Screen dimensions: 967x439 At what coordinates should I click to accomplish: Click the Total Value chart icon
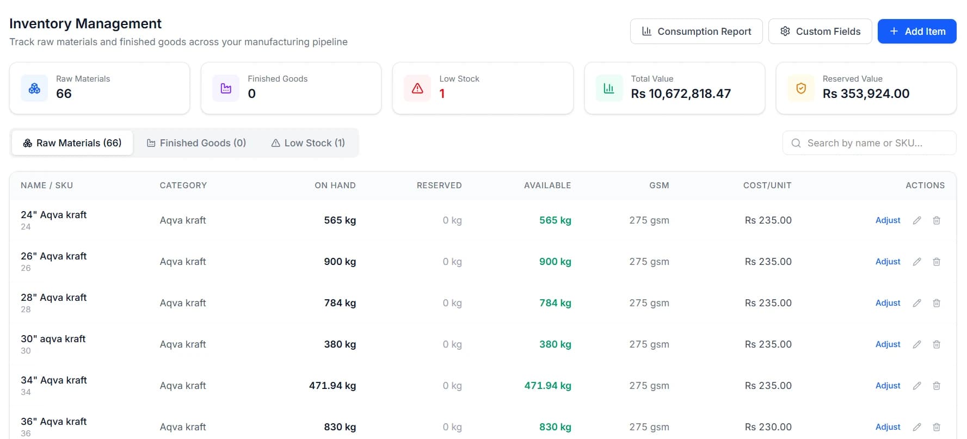(609, 88)
